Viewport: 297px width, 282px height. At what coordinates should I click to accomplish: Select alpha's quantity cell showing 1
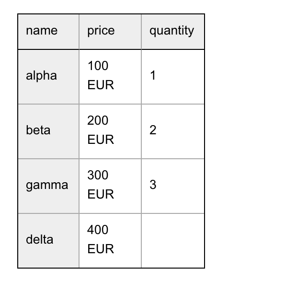click(173, 77)
